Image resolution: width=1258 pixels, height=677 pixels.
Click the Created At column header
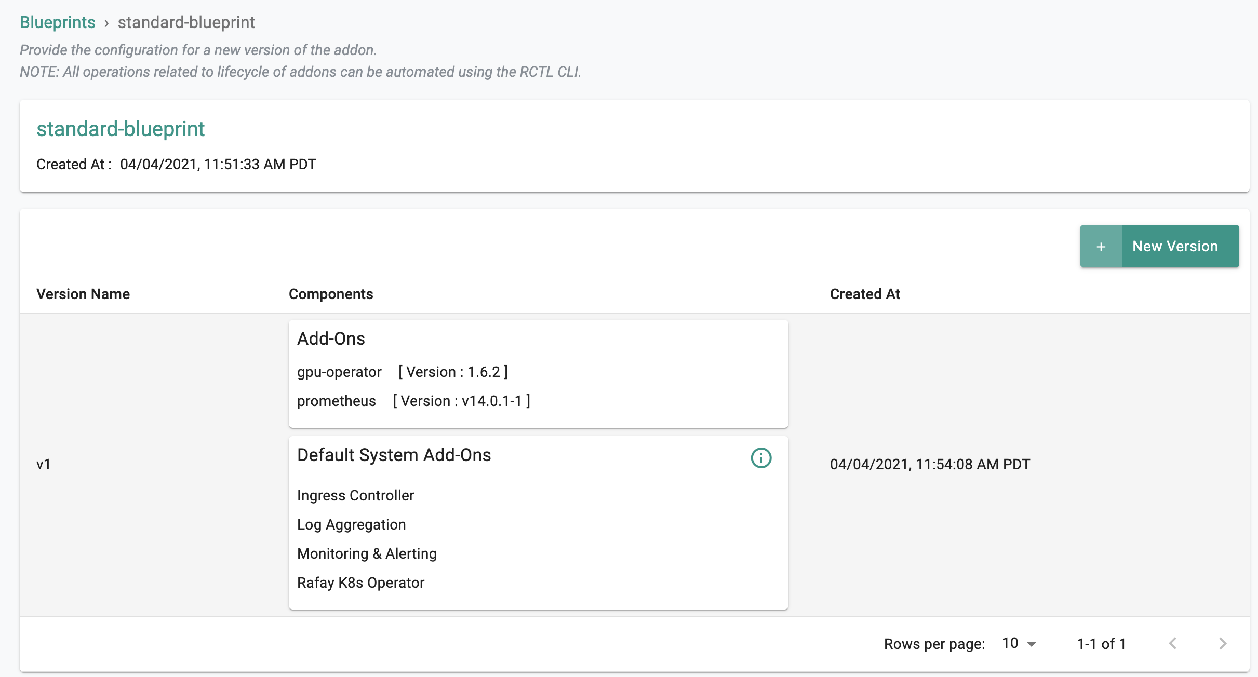(865, 294)
